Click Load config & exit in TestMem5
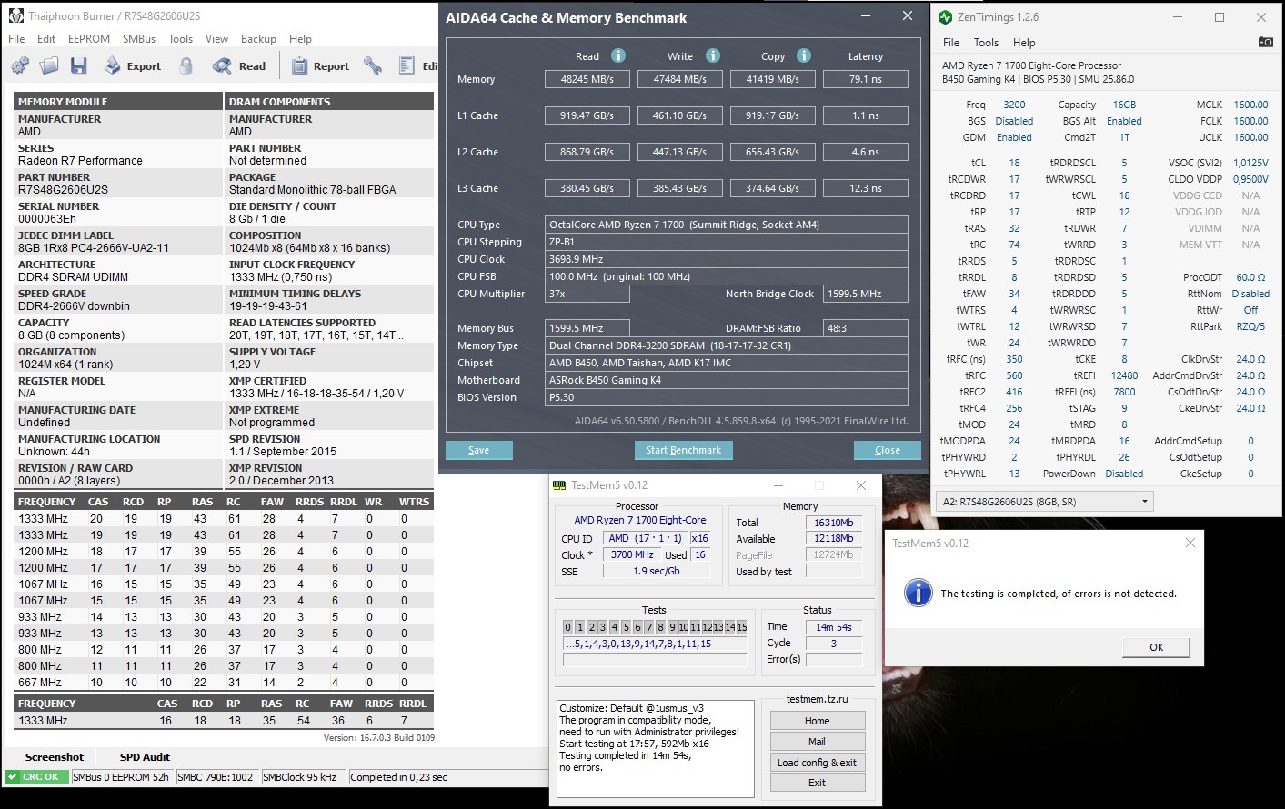 coord(818,763)
